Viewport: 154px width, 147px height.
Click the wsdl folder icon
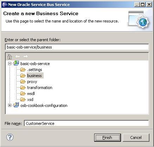click(23, 94)
